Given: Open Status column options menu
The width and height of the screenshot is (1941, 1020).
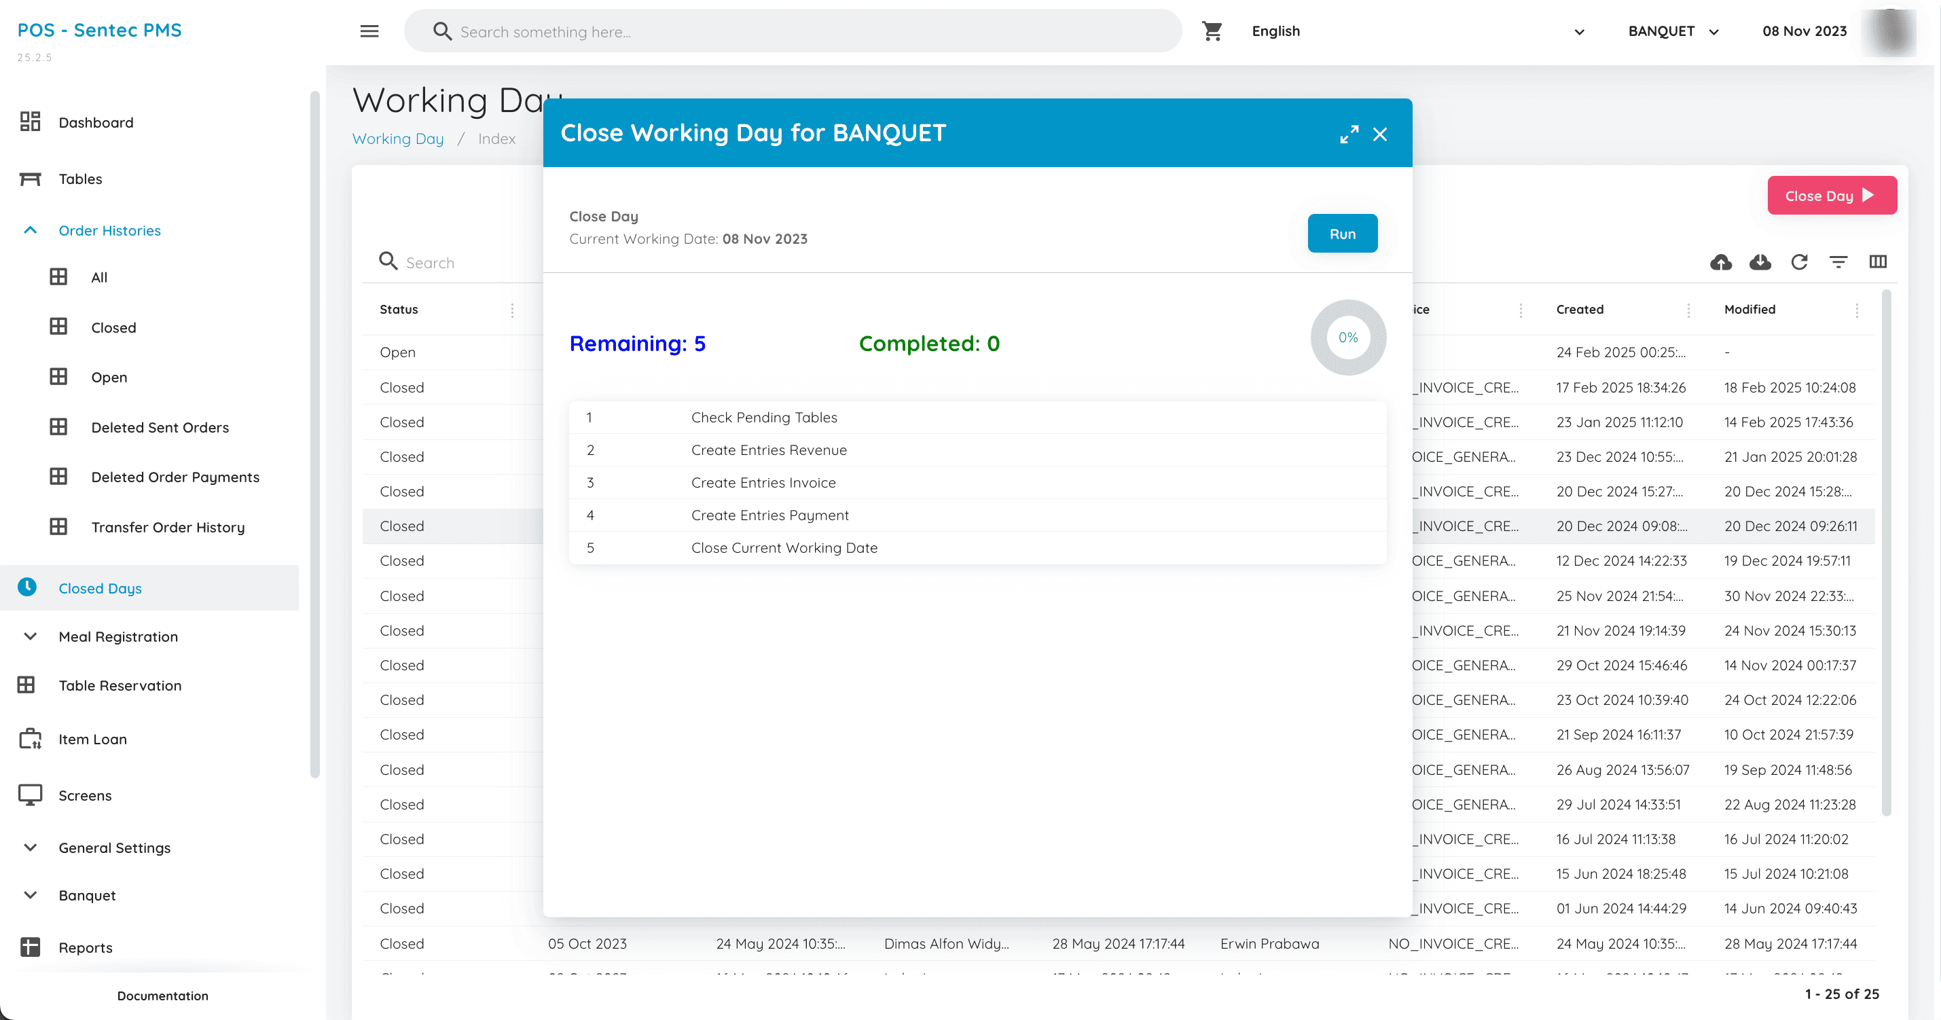Looking at the screenshot, I should pos(512,310).
